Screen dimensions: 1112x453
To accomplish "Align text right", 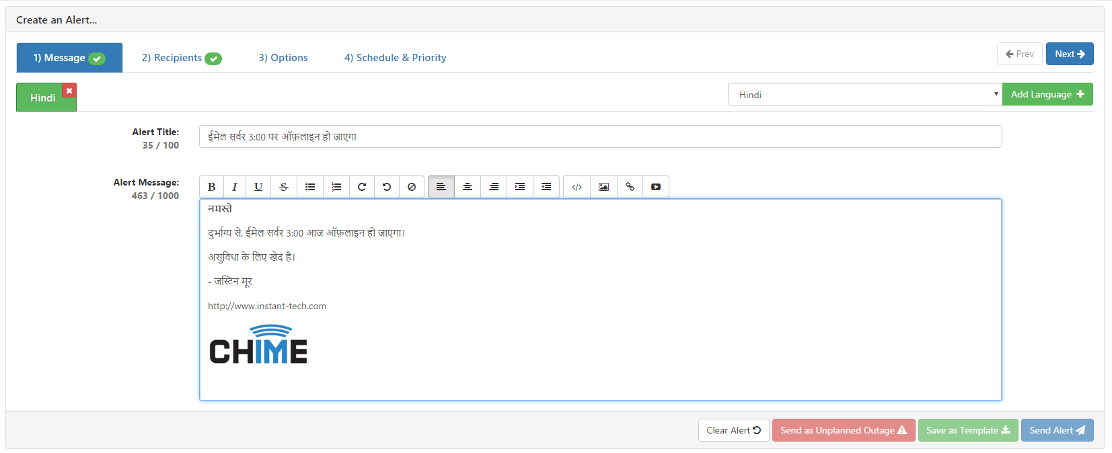I will [x=494, y=187].
